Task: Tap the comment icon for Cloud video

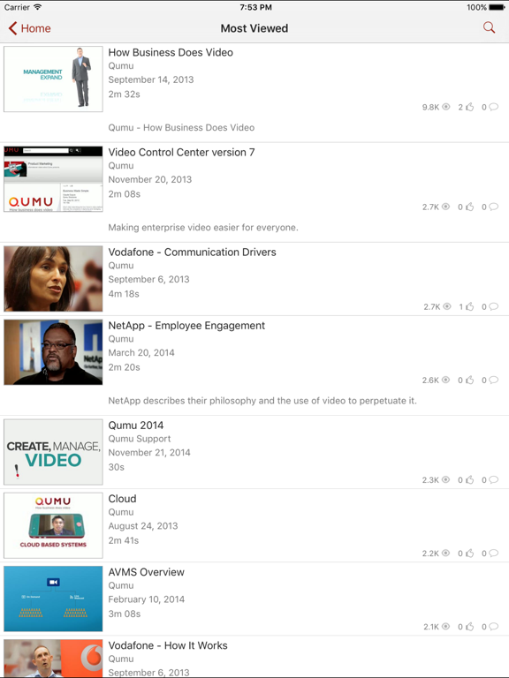Action: point(493,553)
